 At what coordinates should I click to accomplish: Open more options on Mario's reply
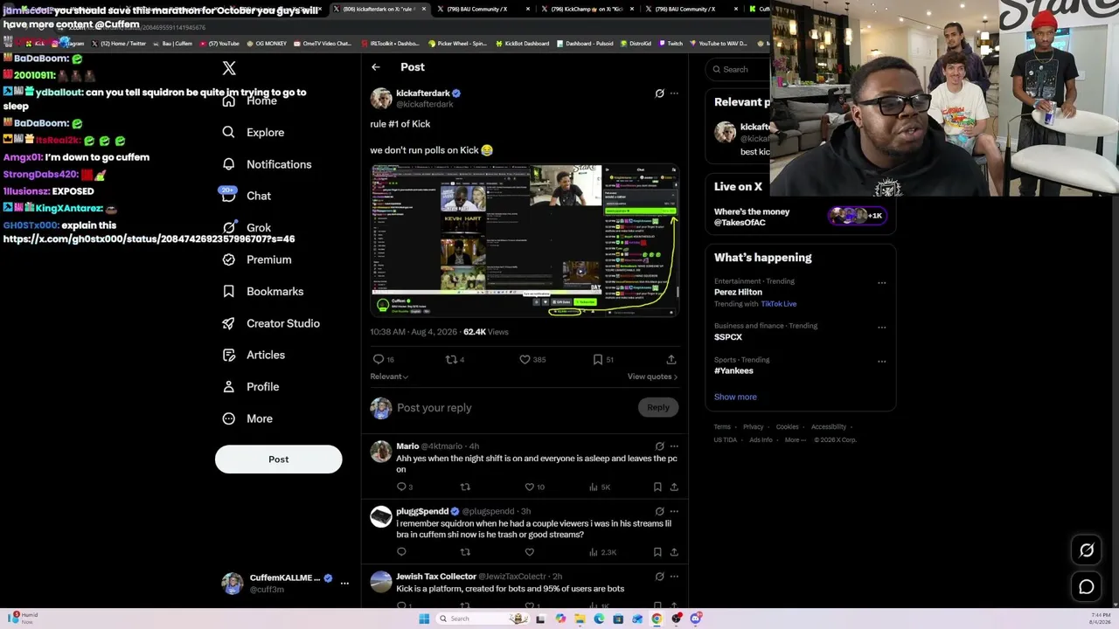(x=674, y=446)
